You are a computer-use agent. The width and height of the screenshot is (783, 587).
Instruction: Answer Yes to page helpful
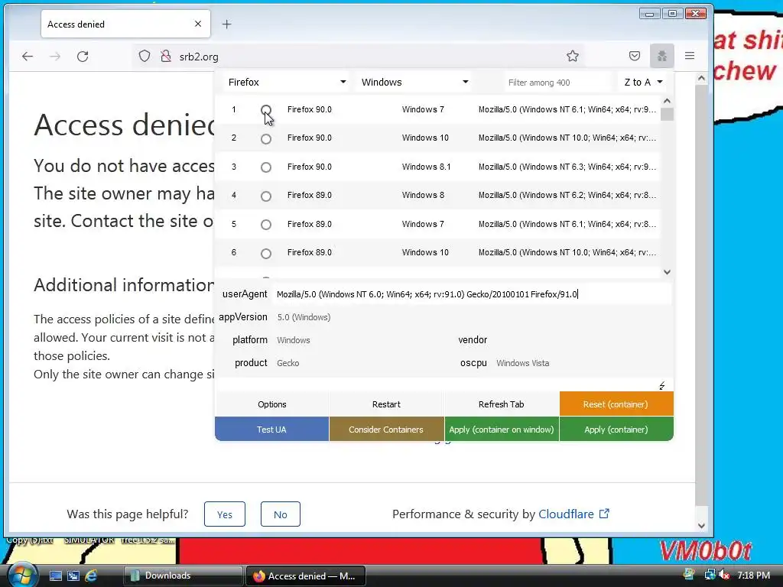pos(225,514)
